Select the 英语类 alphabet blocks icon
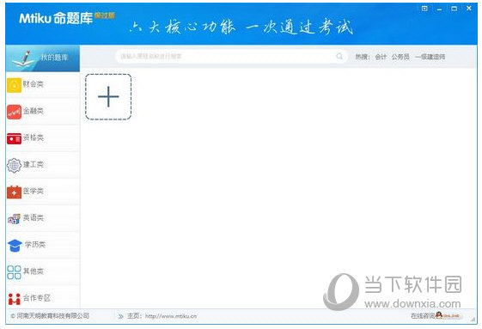This screenshot has width=482, height=329. coord(14,218)
